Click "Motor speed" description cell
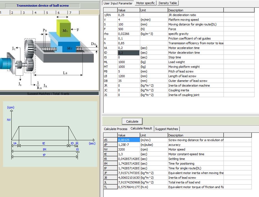This screenshot has width=259, height=197. click(196, 149)
